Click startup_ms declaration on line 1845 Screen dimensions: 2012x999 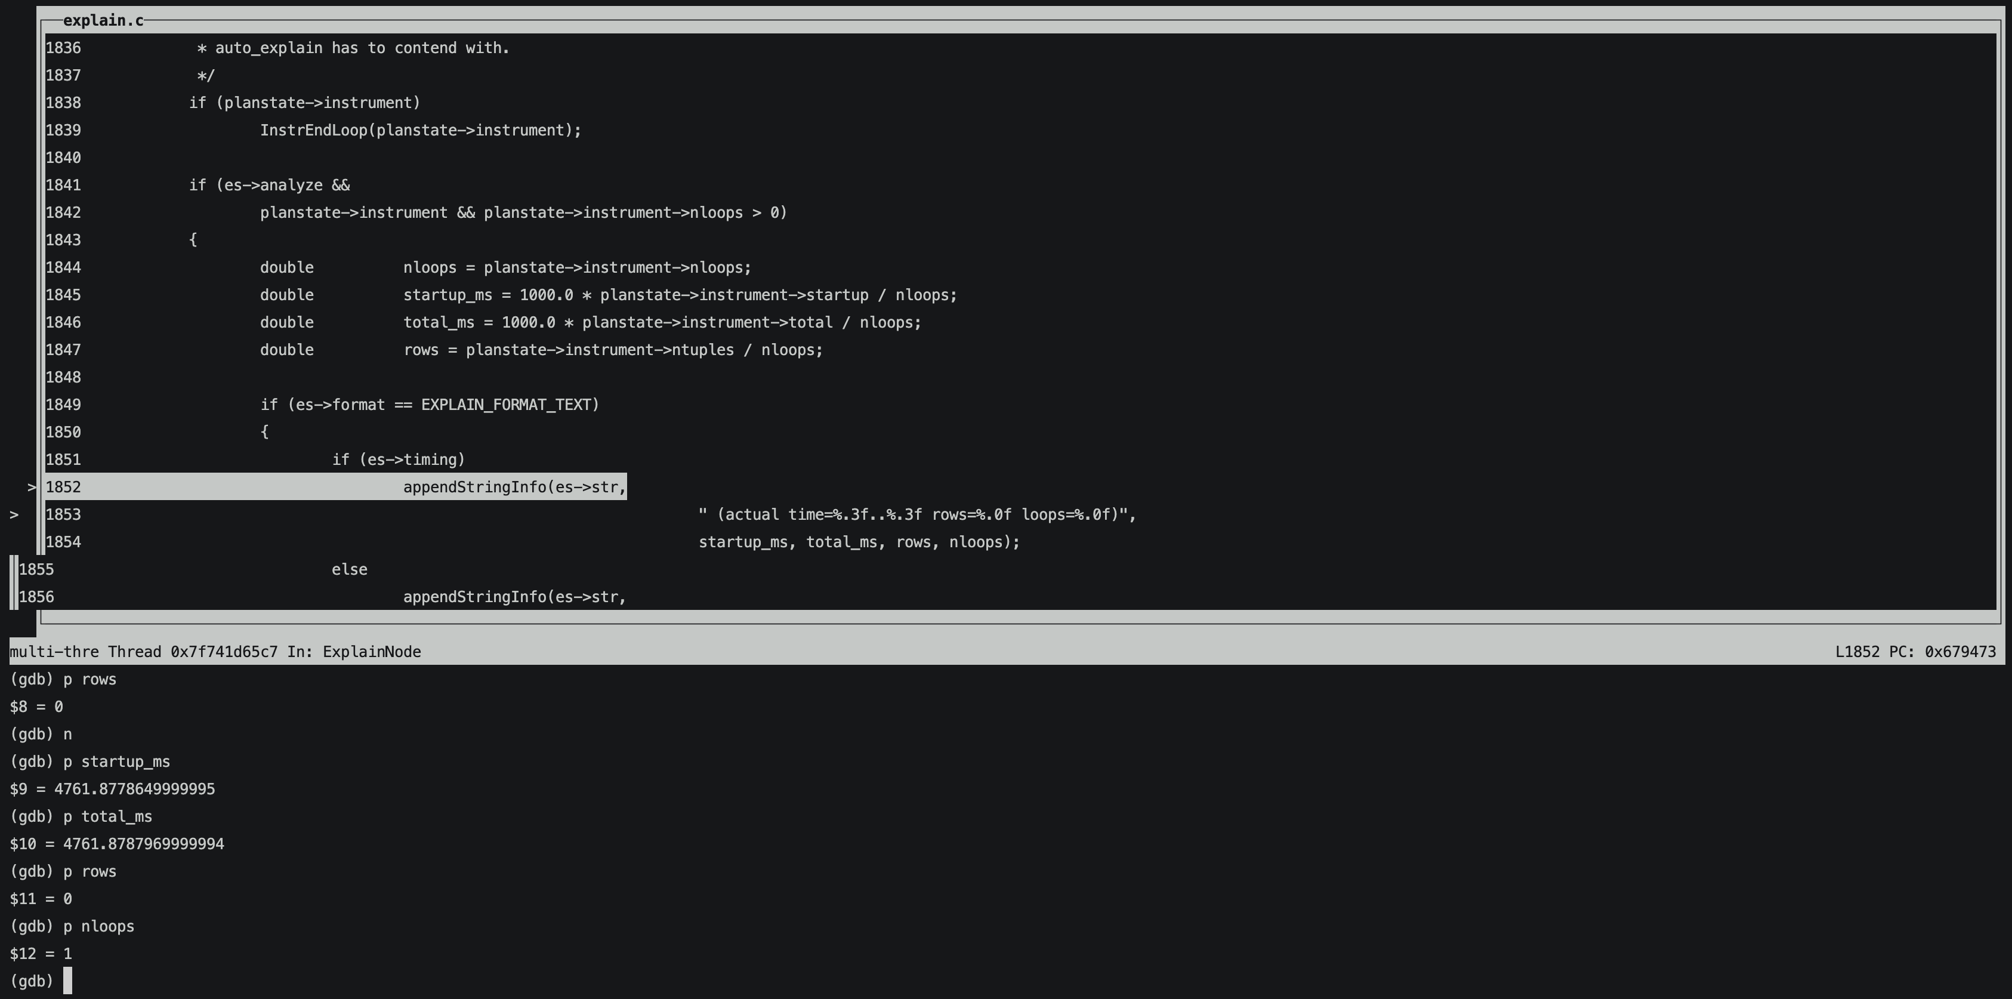point(609,295)
